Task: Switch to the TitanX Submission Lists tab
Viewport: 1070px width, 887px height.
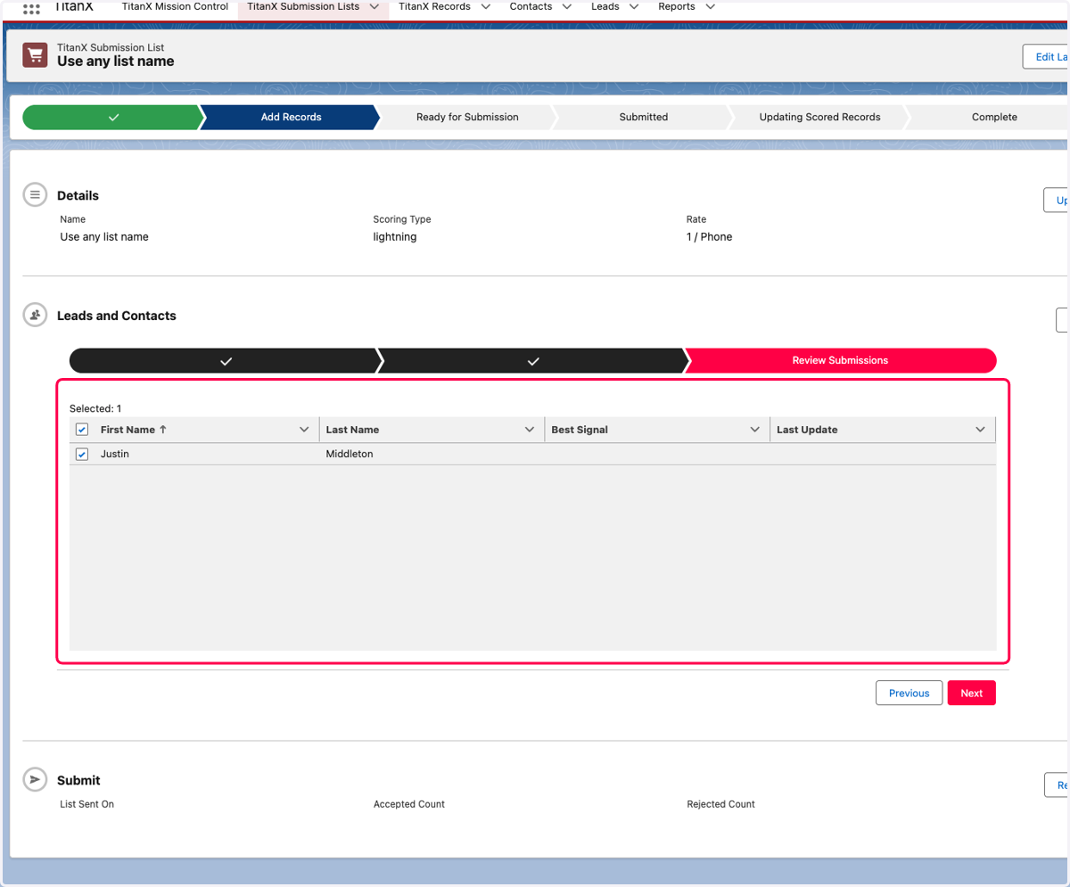Action: point(303,6)
